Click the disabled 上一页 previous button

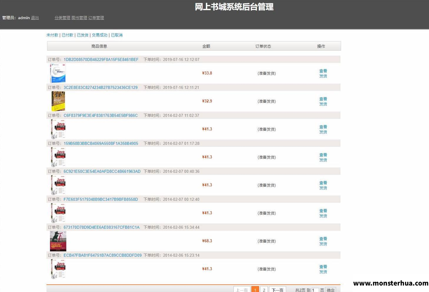point(242,290)
